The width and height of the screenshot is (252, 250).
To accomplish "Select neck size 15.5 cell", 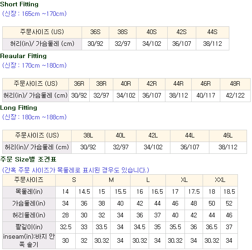I will pyautogui.click(x=121, y=192).
